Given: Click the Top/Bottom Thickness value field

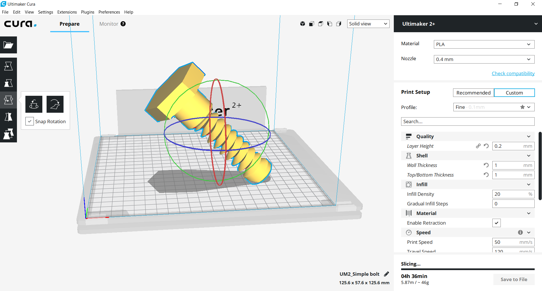Looking at the screenshot, I should (513, 175).
